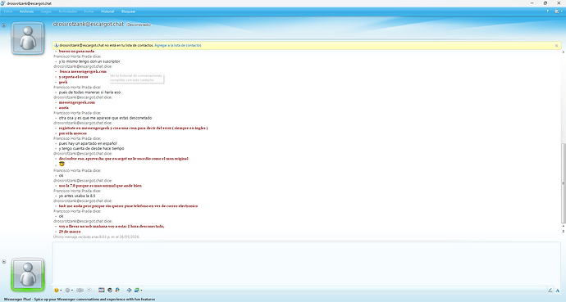Viewport: 566px width, 302px height.
Task: Click message 'pues hay un apartado en español'
Action: pyautogui.click(x=88, y=143)
